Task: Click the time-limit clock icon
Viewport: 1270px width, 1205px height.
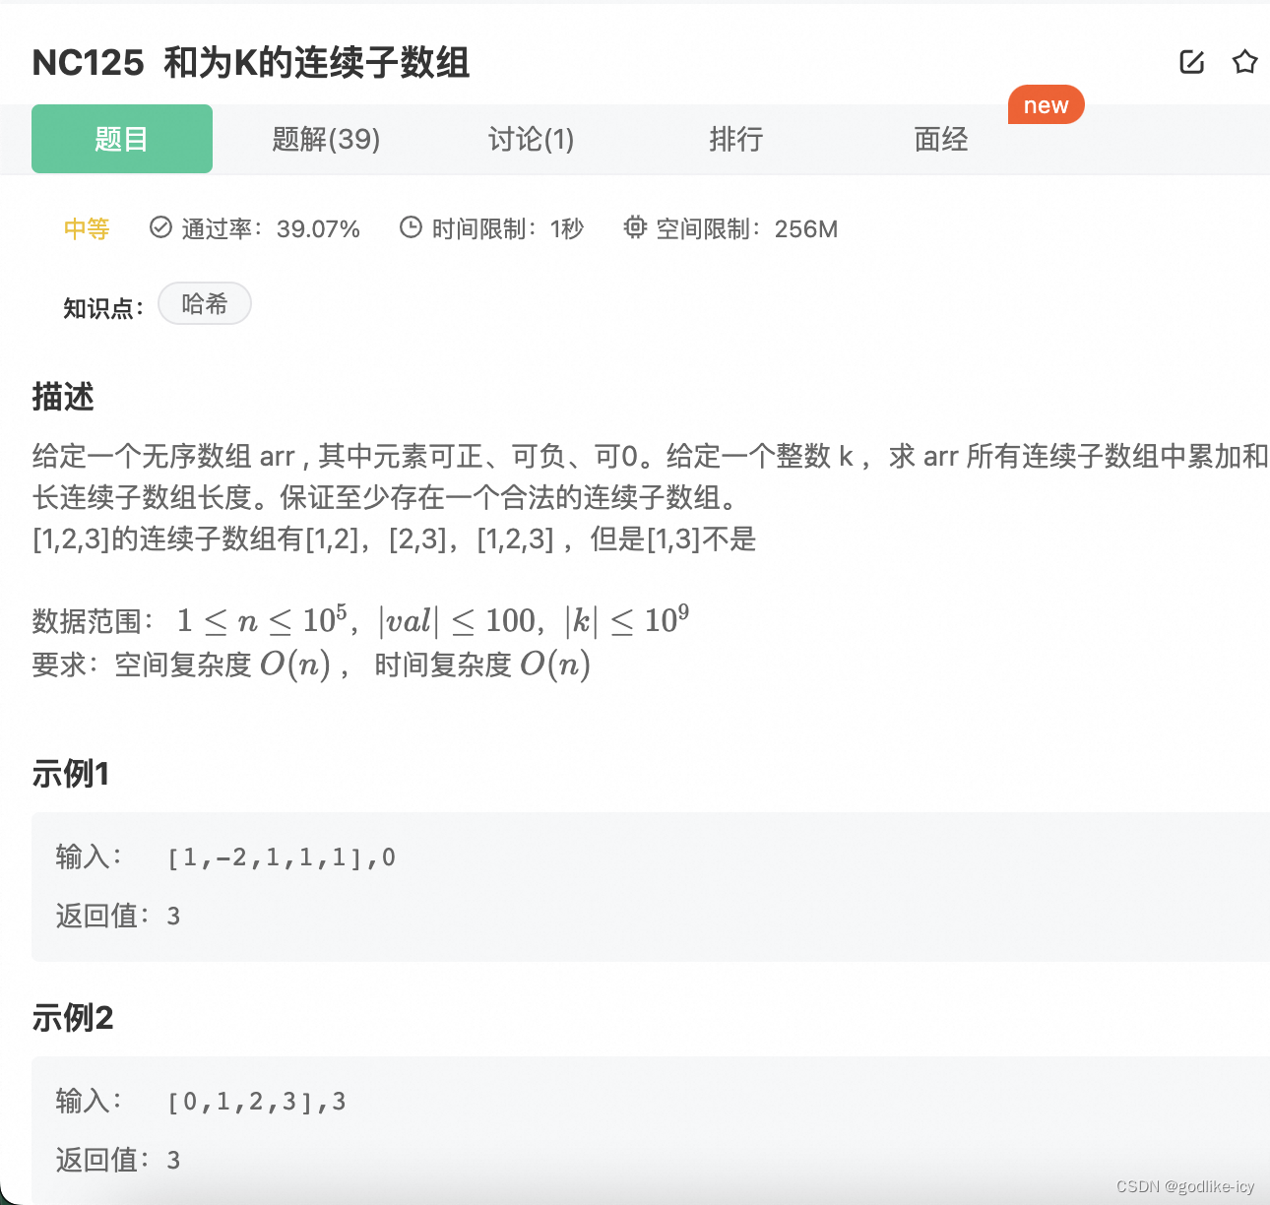Action: point(411,227)
